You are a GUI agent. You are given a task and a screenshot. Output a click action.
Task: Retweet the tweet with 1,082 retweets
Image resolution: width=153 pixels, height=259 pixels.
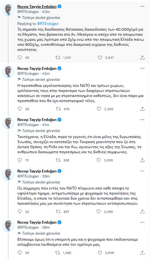point(58,253)
